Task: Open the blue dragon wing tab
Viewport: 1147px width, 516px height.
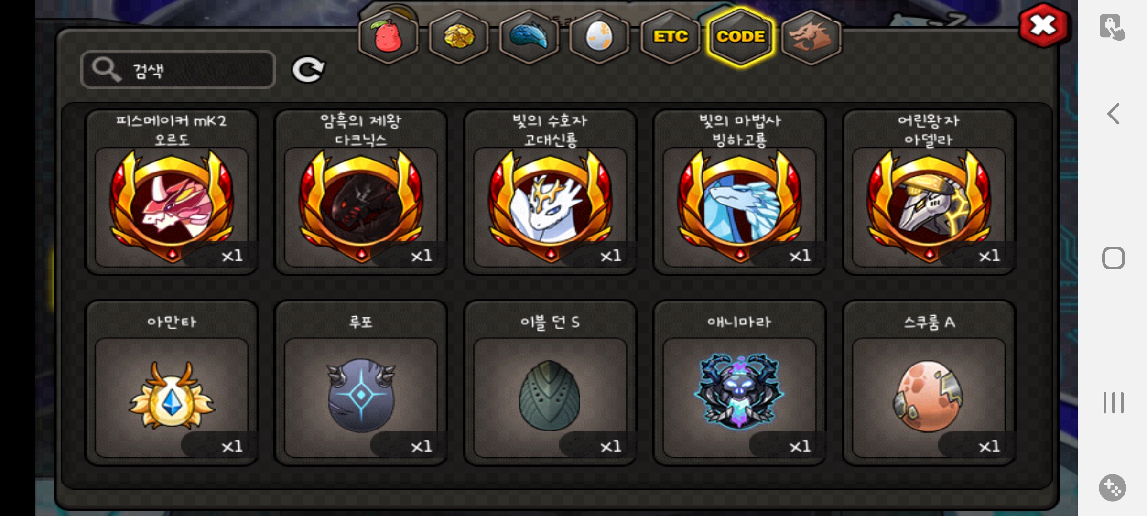Action: click(529, 37)
